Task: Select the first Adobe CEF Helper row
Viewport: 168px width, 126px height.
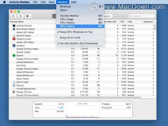Action: (82, 32)
